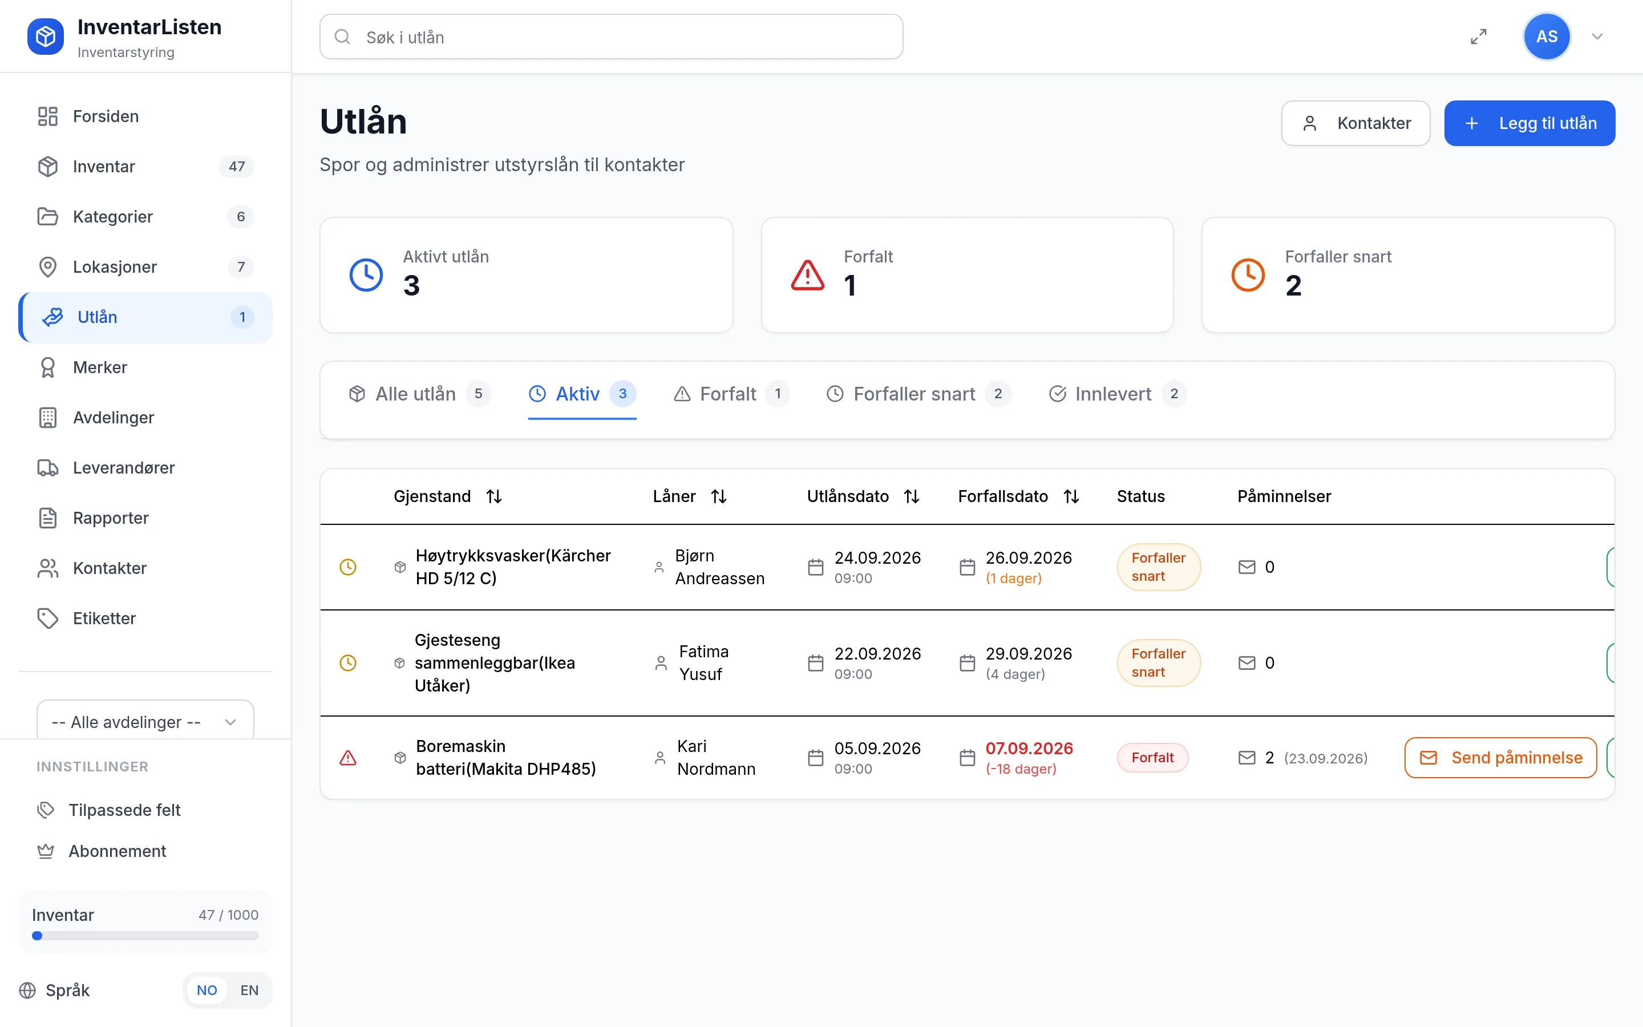Click Send påminnelse for Boremaskin loan
Screen dimensions: 1643x1027
click(1500, 758)
